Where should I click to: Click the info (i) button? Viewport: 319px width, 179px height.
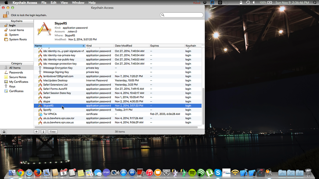coord(43,131)
